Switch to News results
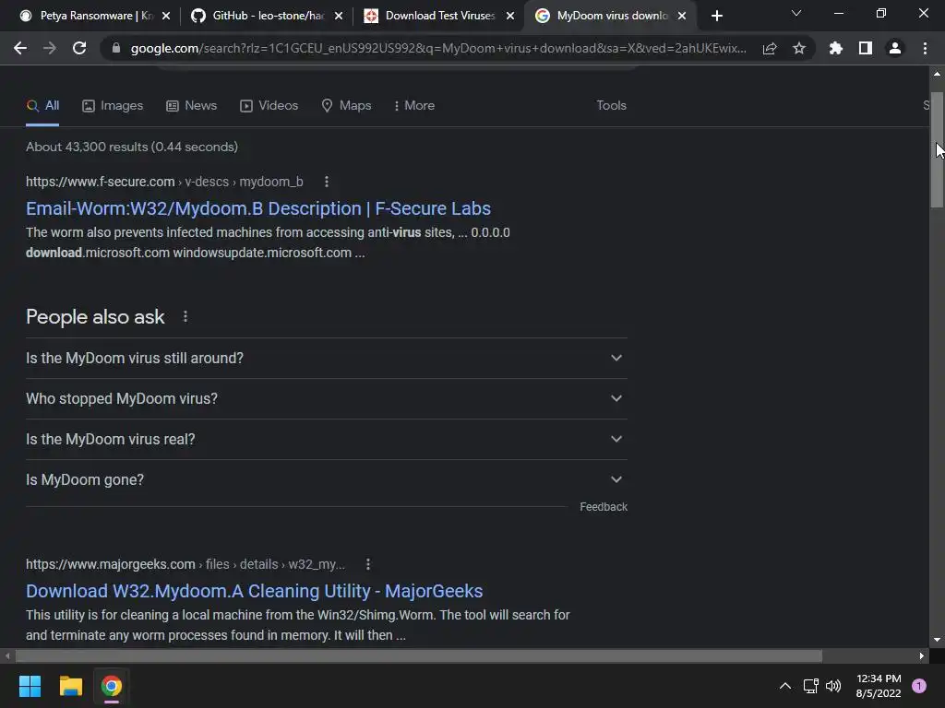This screenshot has height=708, width=945. click(192, 106)
